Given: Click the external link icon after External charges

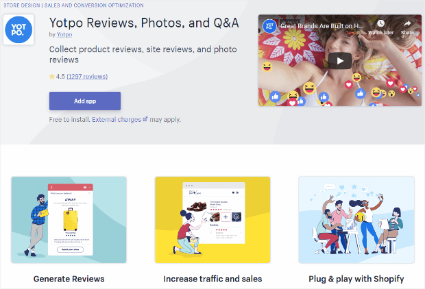Looking at the screenshot, I should (x=145, y=119).
